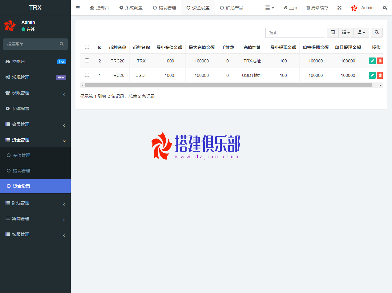Click the circle icon beside sidebar 提现管理
The height and width of the screenshot is (293, 392).
tap(9, 171)
